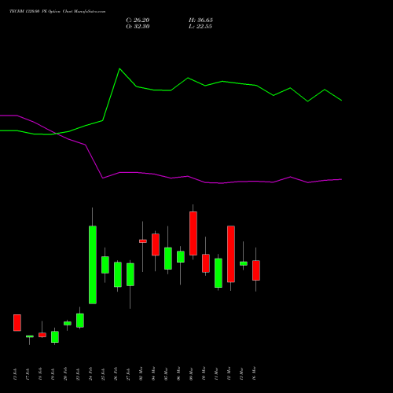The image size is (393, 393).
Task: Click the "24 Feb" date axis label
Action: [x=90, y=374]
